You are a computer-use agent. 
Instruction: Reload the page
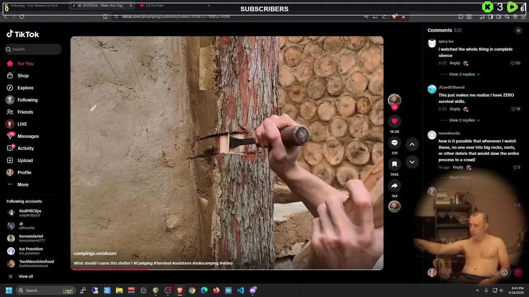(22, 16)
